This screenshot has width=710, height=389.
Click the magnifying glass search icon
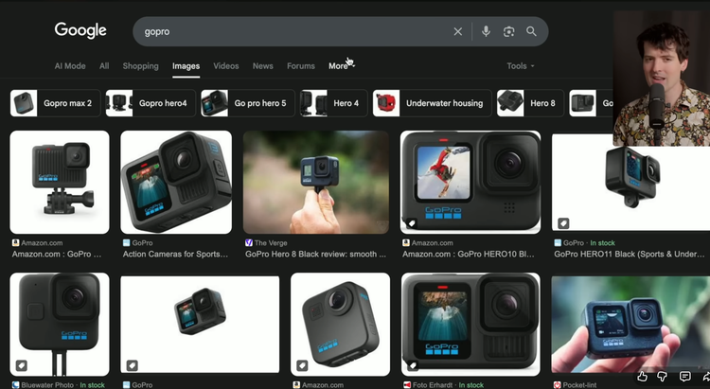pos(531,31)
